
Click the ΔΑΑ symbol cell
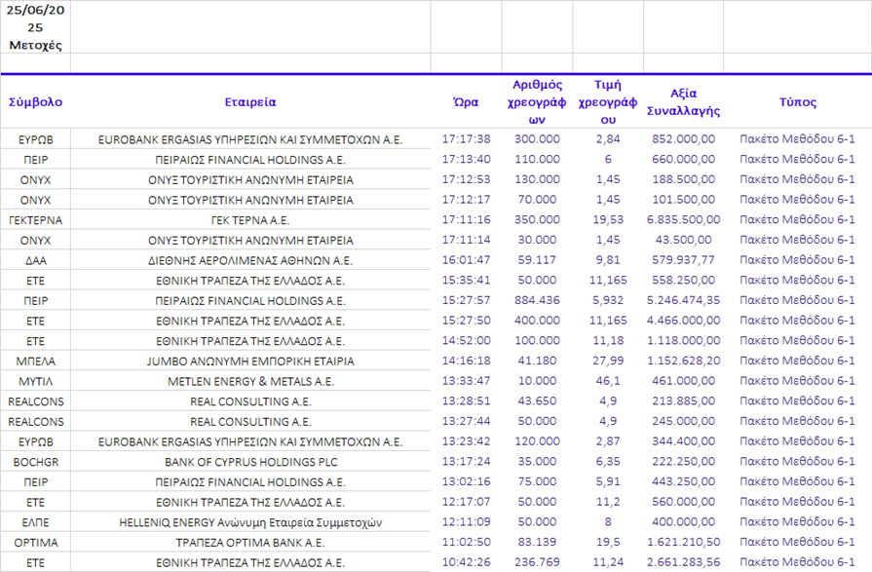point(35,260)
